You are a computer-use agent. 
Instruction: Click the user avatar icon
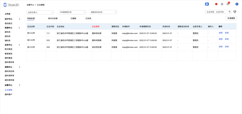click(x=237, y=4)
